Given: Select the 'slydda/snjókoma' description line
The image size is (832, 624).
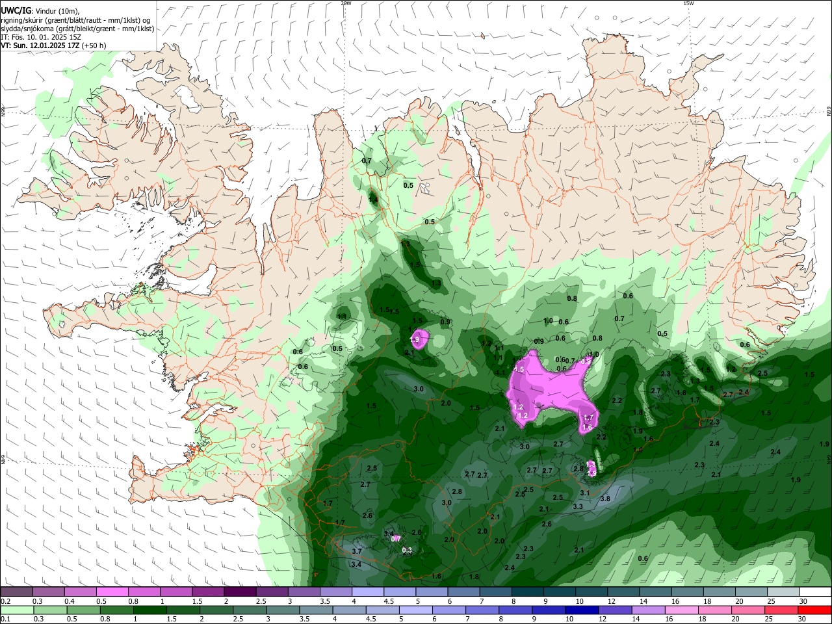Looking at the screenshot, I should (77, 29).
